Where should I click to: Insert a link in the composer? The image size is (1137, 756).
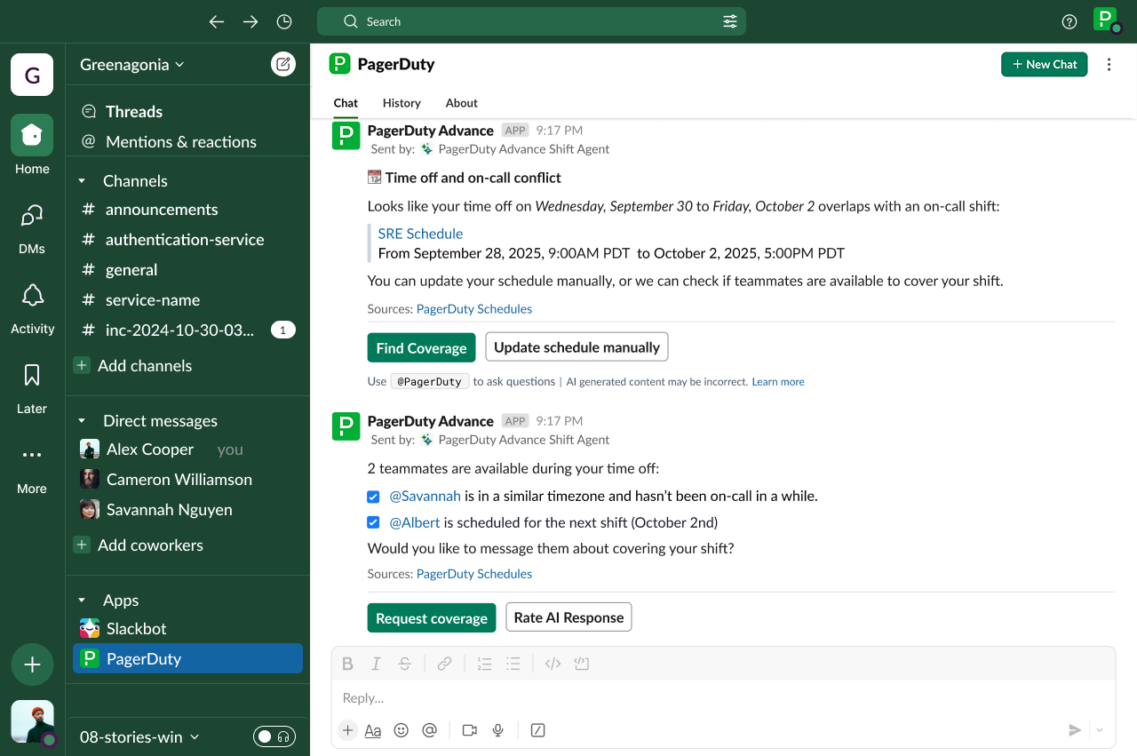point(444,664)
